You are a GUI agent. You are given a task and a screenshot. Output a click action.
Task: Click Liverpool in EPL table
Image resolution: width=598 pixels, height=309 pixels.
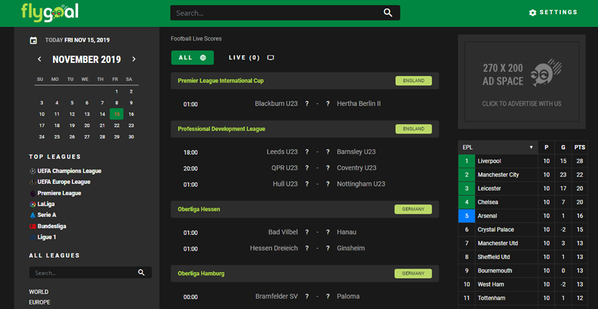(490, 161)
